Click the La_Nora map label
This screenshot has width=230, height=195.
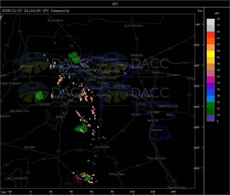[x=102, y=65]
